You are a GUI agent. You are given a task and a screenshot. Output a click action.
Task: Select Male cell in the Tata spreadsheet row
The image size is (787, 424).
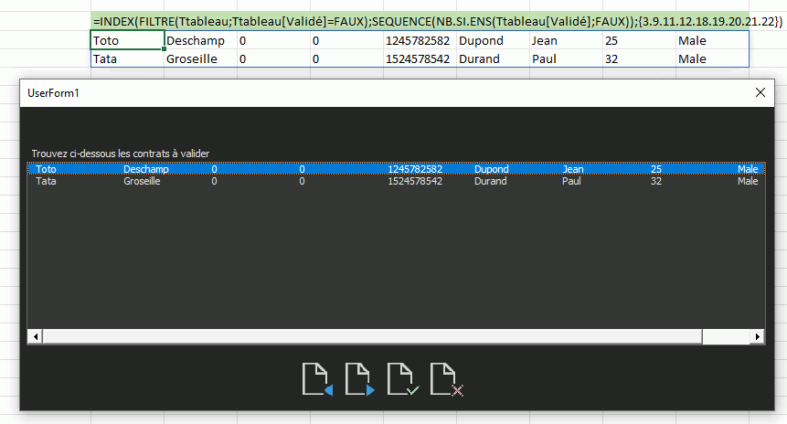point(713,58)
